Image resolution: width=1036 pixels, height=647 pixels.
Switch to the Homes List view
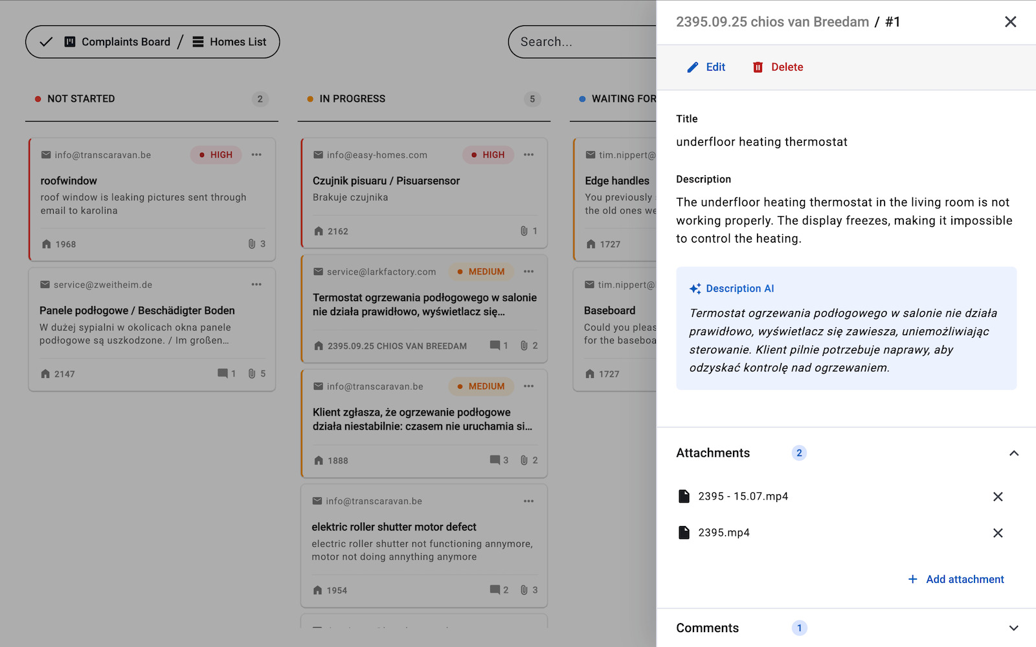tap(230, 42)
